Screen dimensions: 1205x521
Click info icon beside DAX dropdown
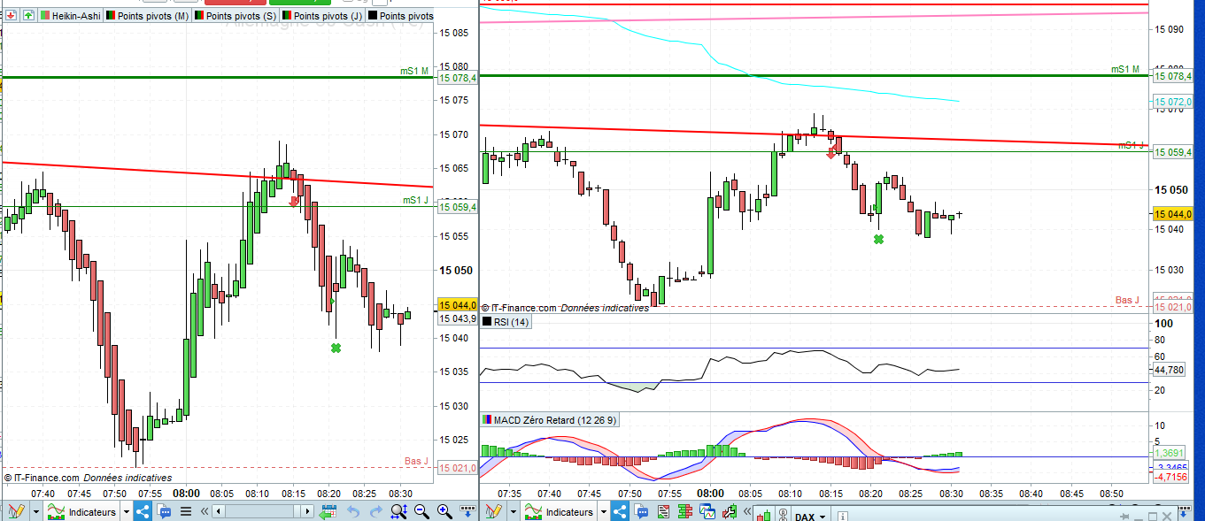pos(842,517)
